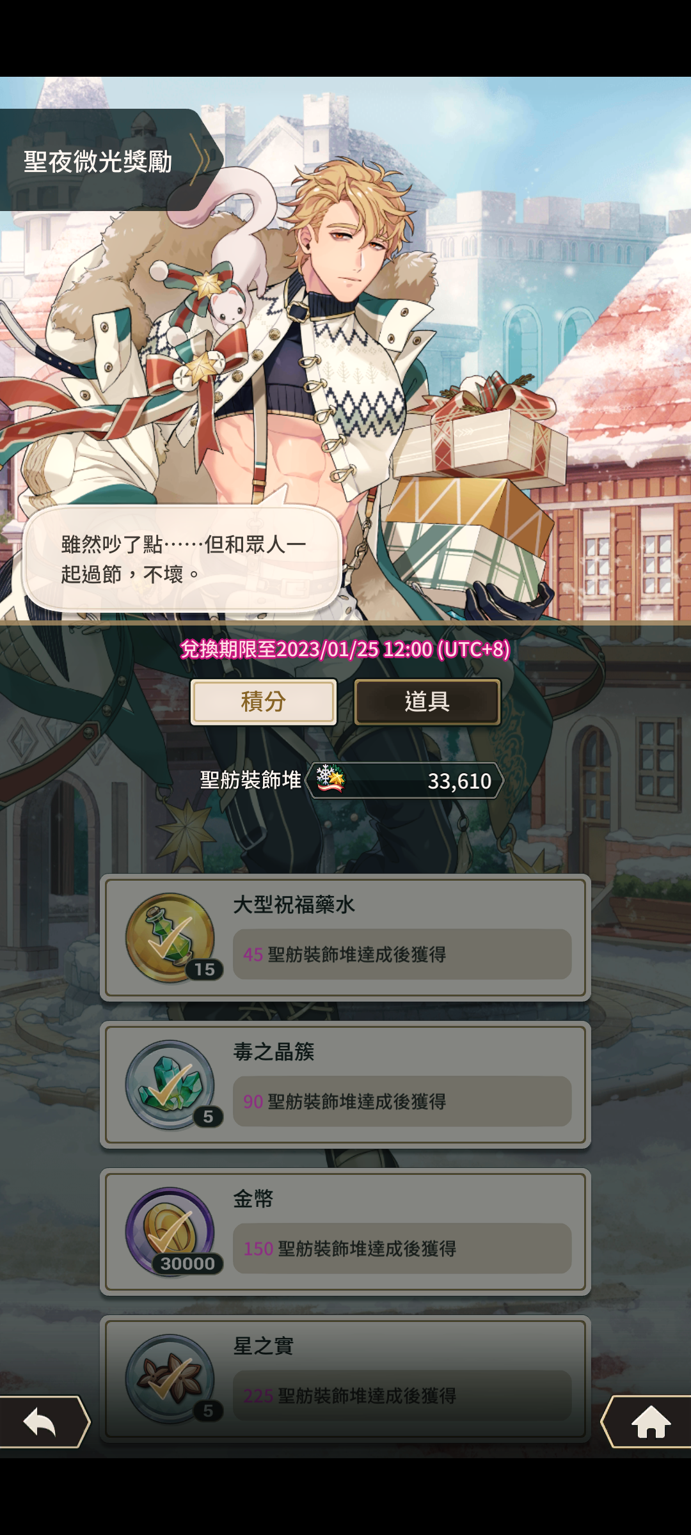Tap the 45 聖舫裝飾堆達成後獲得 bar
Viewport: 691px width, 1535px height.
tap(402, 954)
